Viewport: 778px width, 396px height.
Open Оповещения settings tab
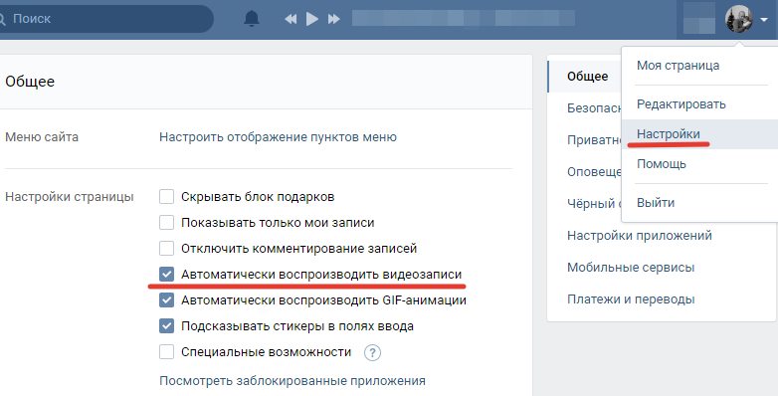pyautogui.click(x=594, y=172)
